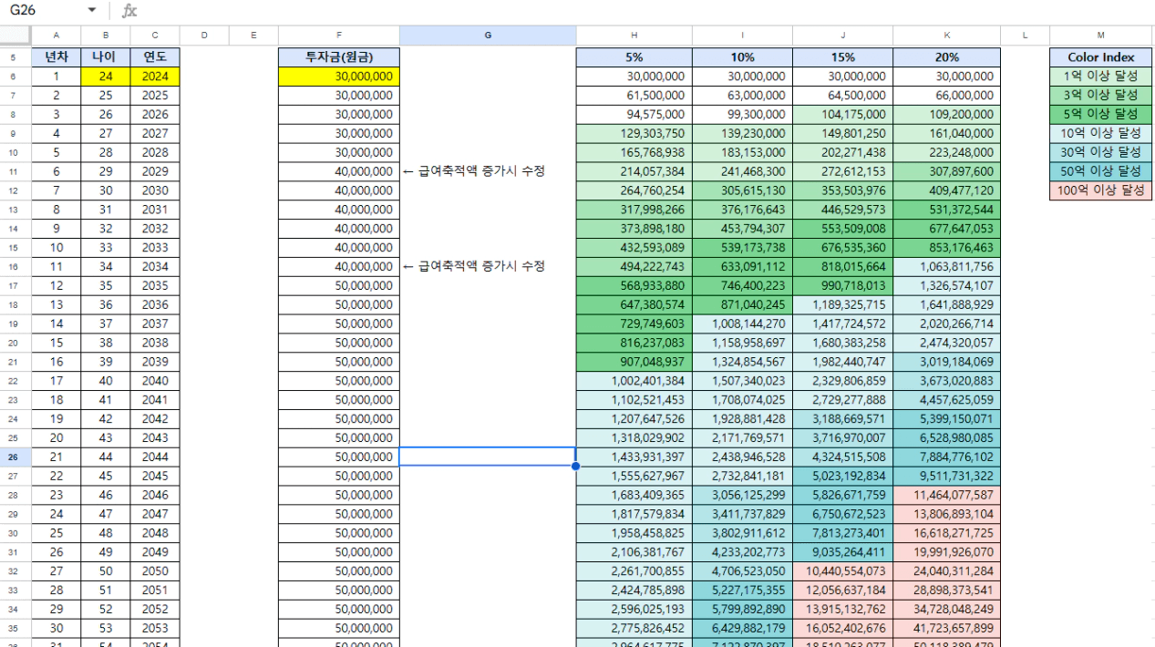Click the 30억 이상 달성 legend cell
The height and width of the screenshot is (647, 1155).
1100,153
